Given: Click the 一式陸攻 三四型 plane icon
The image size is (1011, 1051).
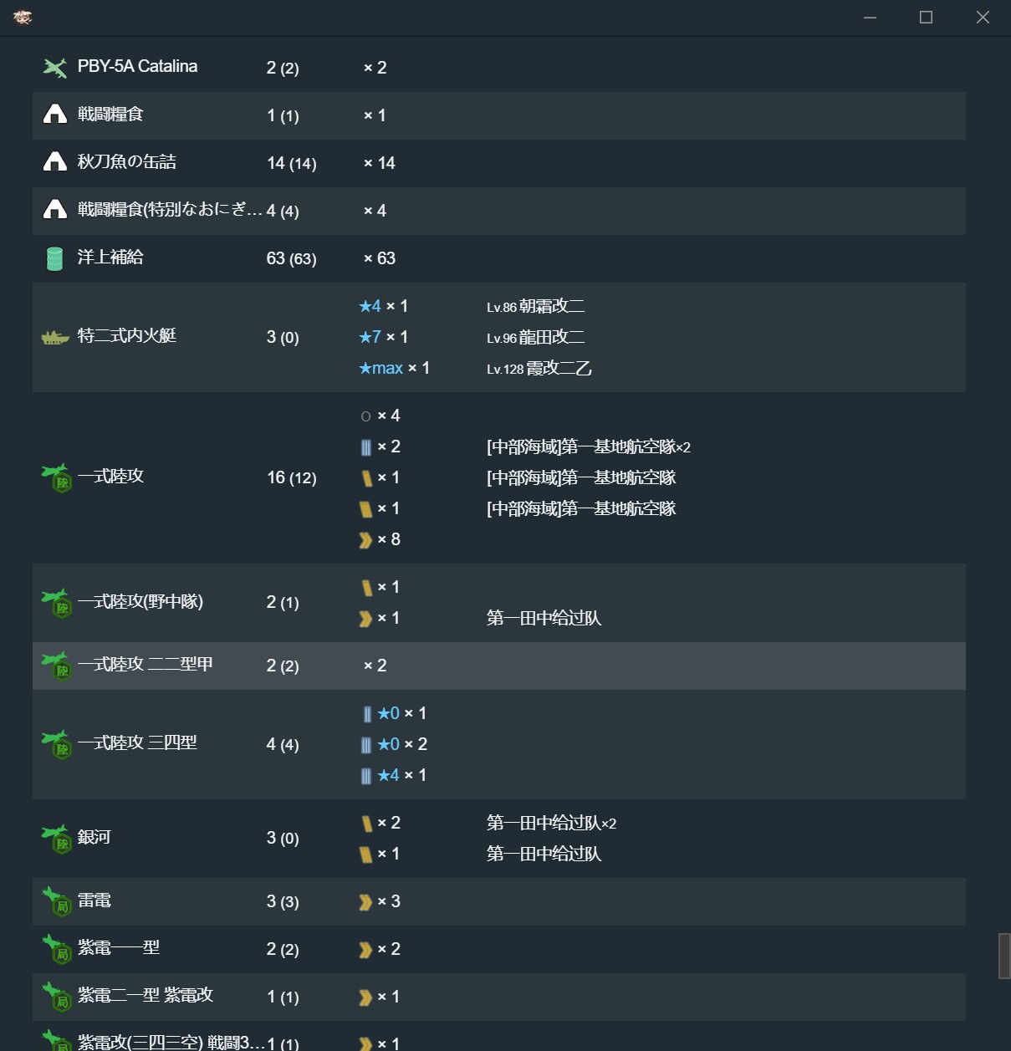Looking at the screenshot, I should [x=57, y=745].
